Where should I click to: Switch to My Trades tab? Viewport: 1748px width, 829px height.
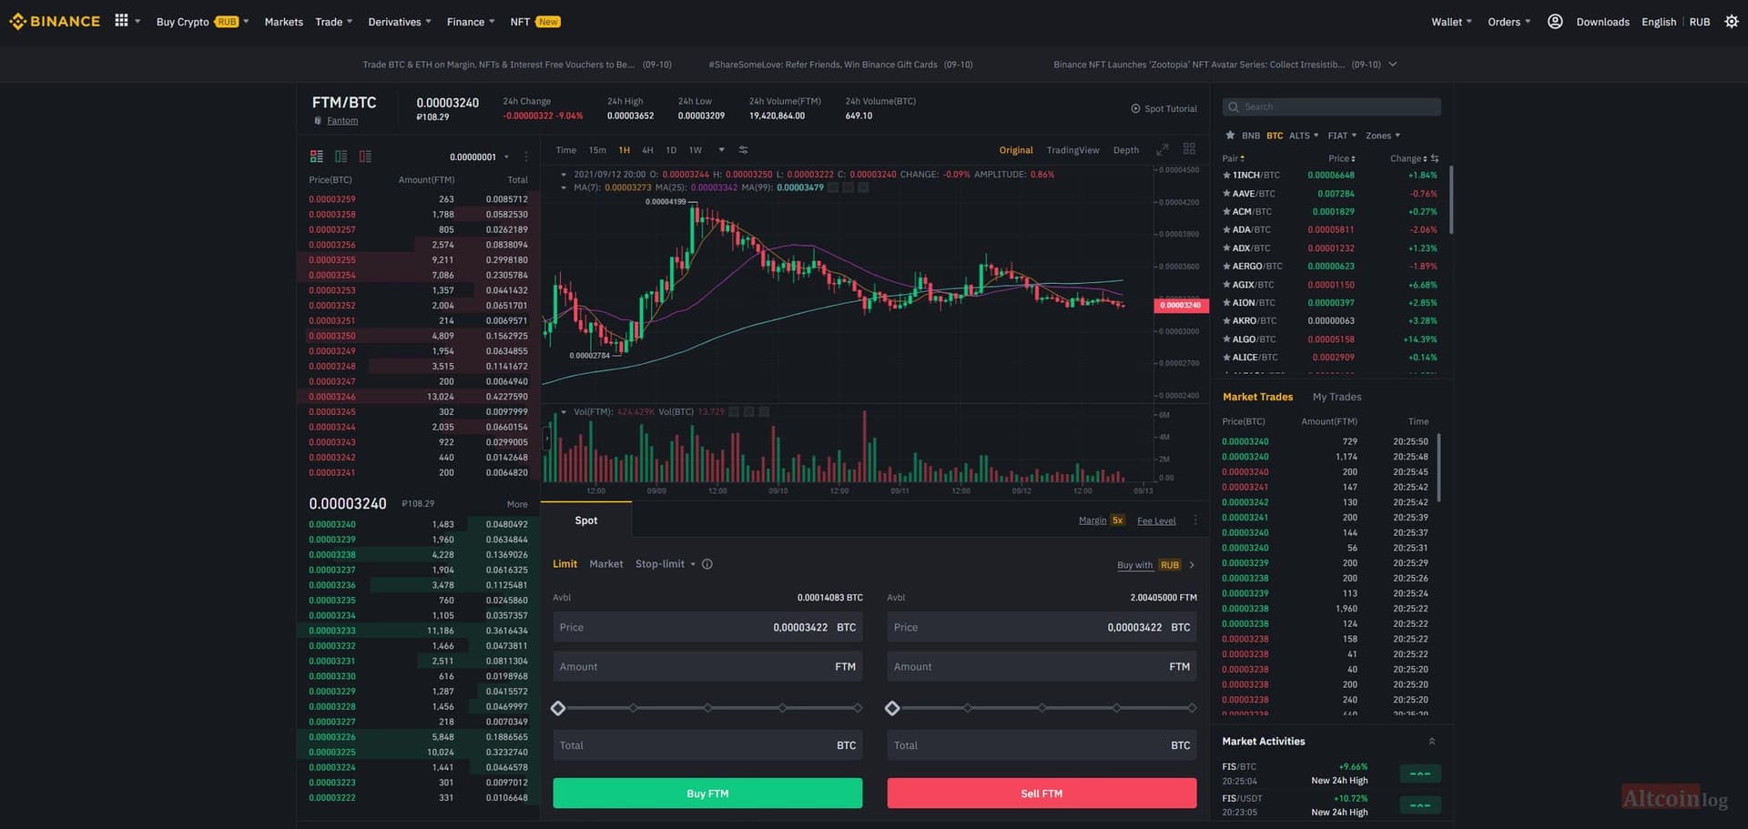click(1336, 397)
